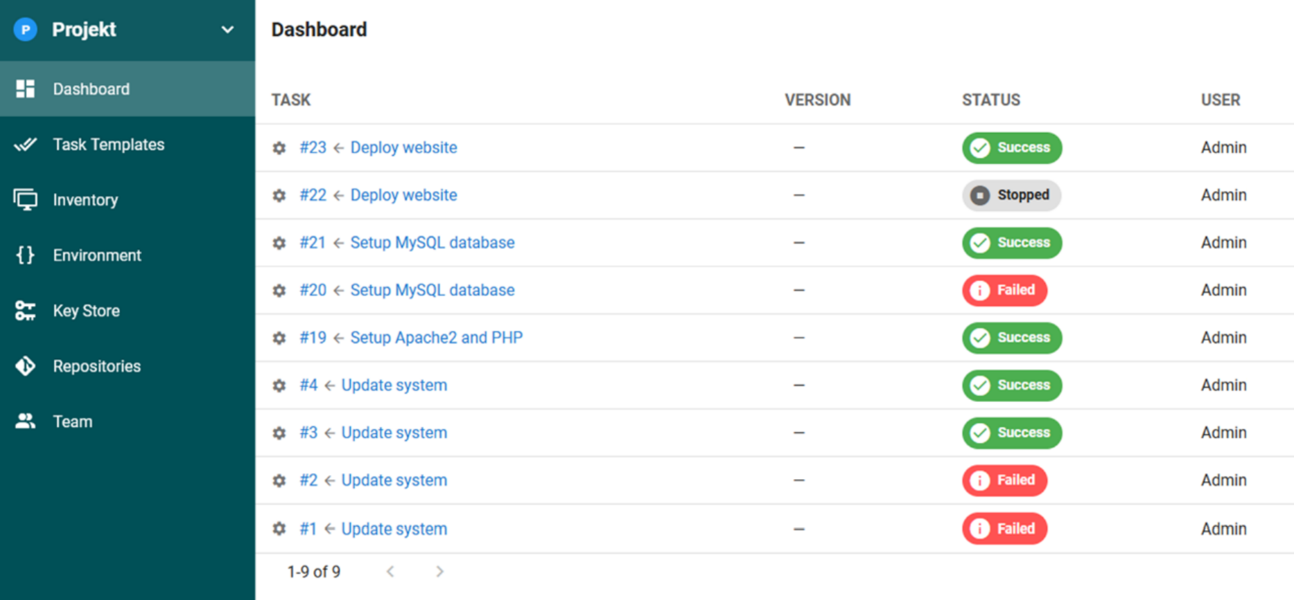Click the Repositories git icon
Viewport: 1294px width, 600px height.
pyautogui.click(x=26, y=365)
